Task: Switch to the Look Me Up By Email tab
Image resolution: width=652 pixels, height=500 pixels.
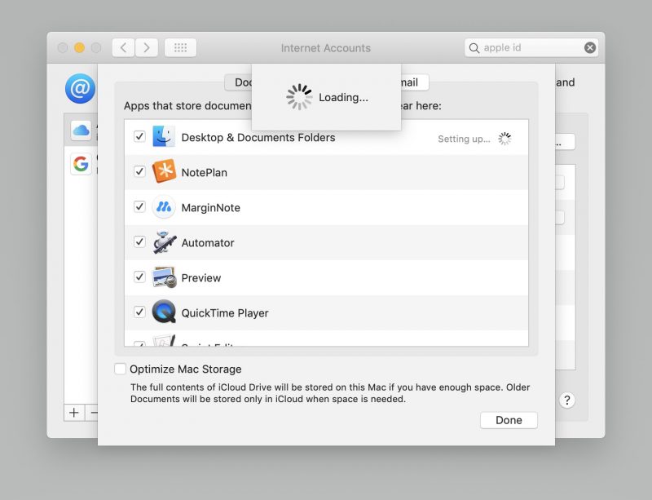Action: click(415, 82)
